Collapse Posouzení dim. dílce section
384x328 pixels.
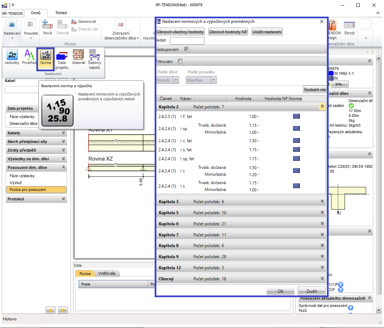63,167
